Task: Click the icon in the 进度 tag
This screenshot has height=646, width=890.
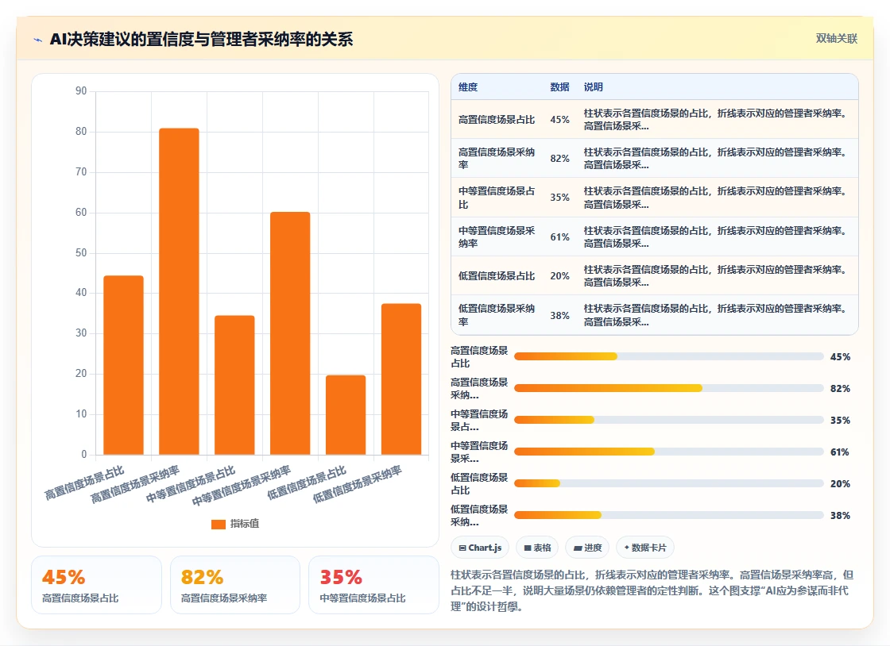Action: pyautogui.click(x=578, y=548)
